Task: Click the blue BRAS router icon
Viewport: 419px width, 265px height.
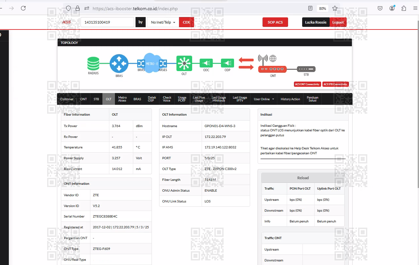Action: coord(119,64)
